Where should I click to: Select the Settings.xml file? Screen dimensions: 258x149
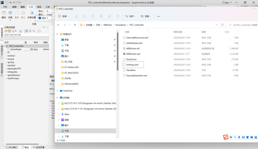pyautogui.click(x=132, y=65)
